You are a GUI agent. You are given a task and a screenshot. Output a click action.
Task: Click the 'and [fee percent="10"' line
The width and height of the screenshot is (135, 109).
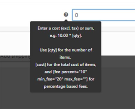coord(66,72)
